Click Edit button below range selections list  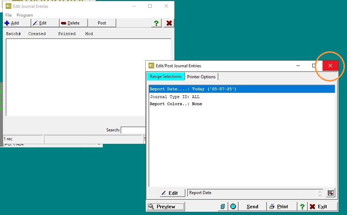[172, 193]
